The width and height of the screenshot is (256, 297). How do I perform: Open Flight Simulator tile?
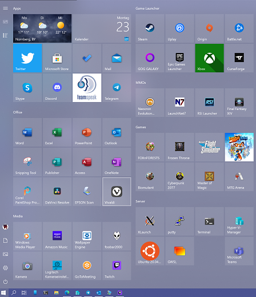[x=209, y=147]
